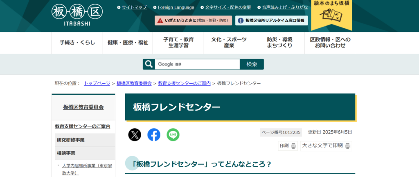Open the 手続き・くらし menu
The image size is (419, 177).
[77, 43]
